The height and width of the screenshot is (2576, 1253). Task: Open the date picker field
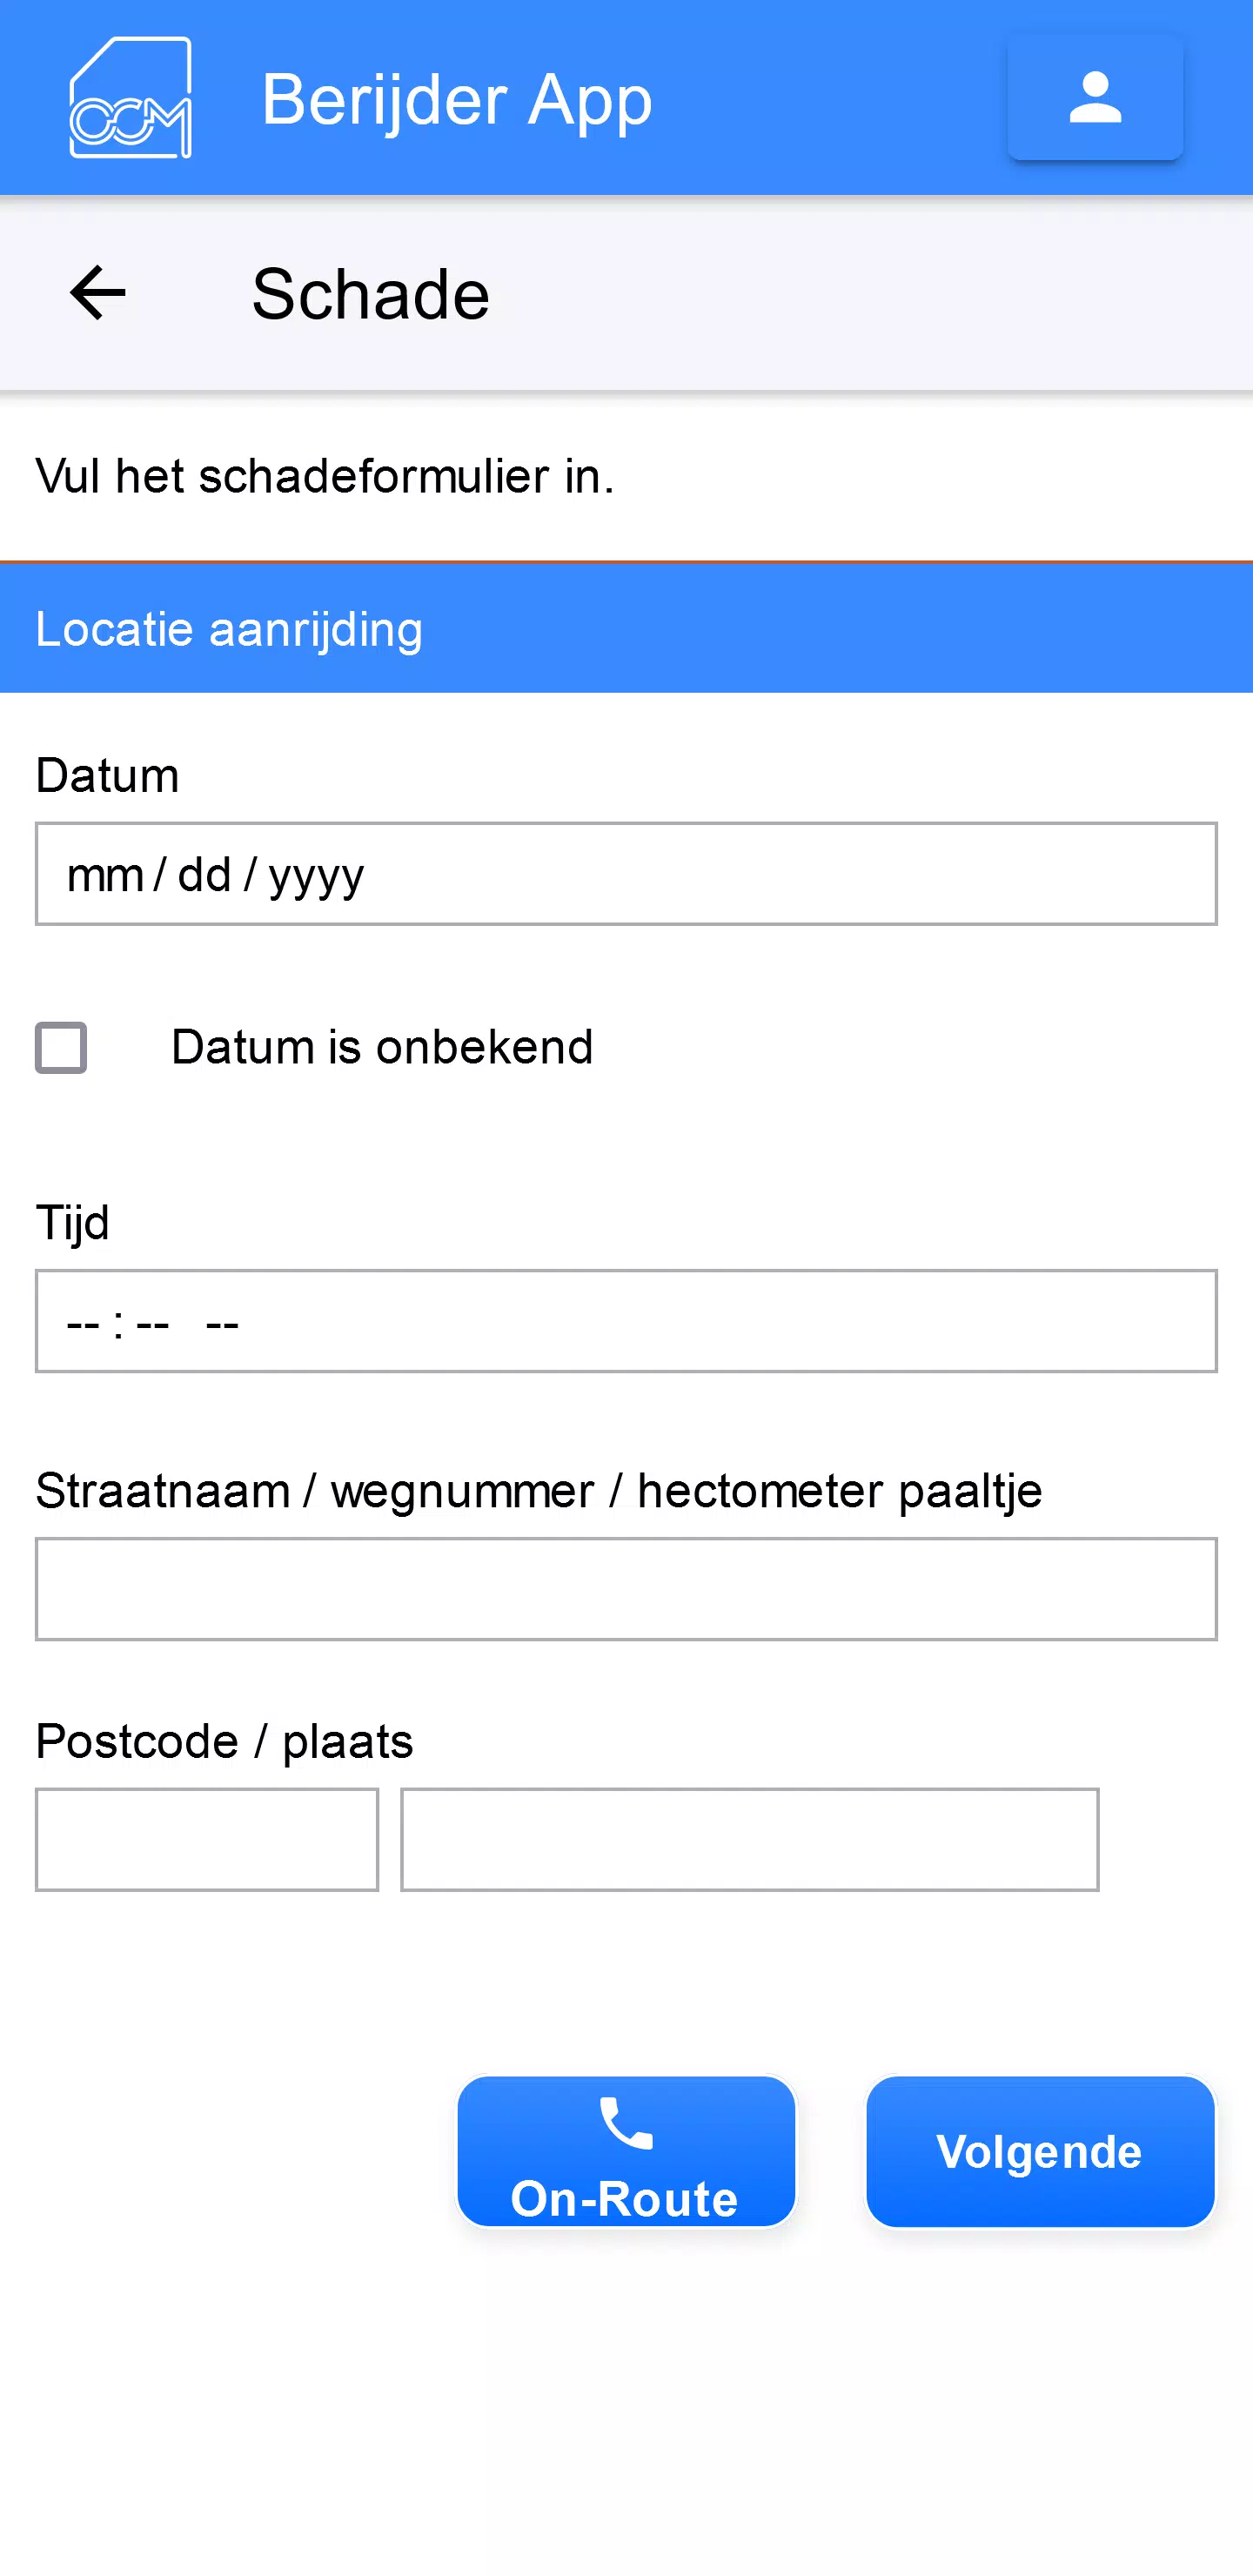click(x=626, y=874)
